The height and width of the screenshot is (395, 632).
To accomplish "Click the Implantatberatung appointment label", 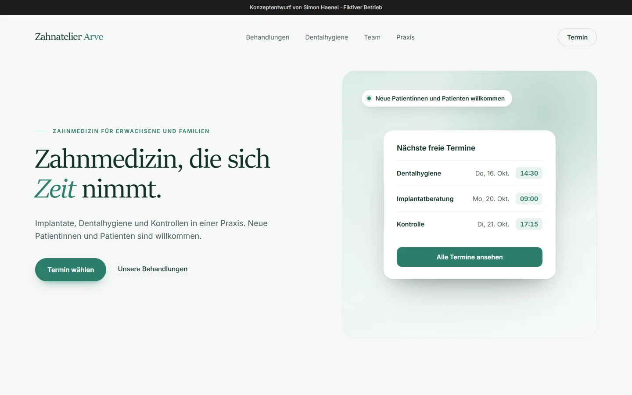I will click(x=425, y=199).
